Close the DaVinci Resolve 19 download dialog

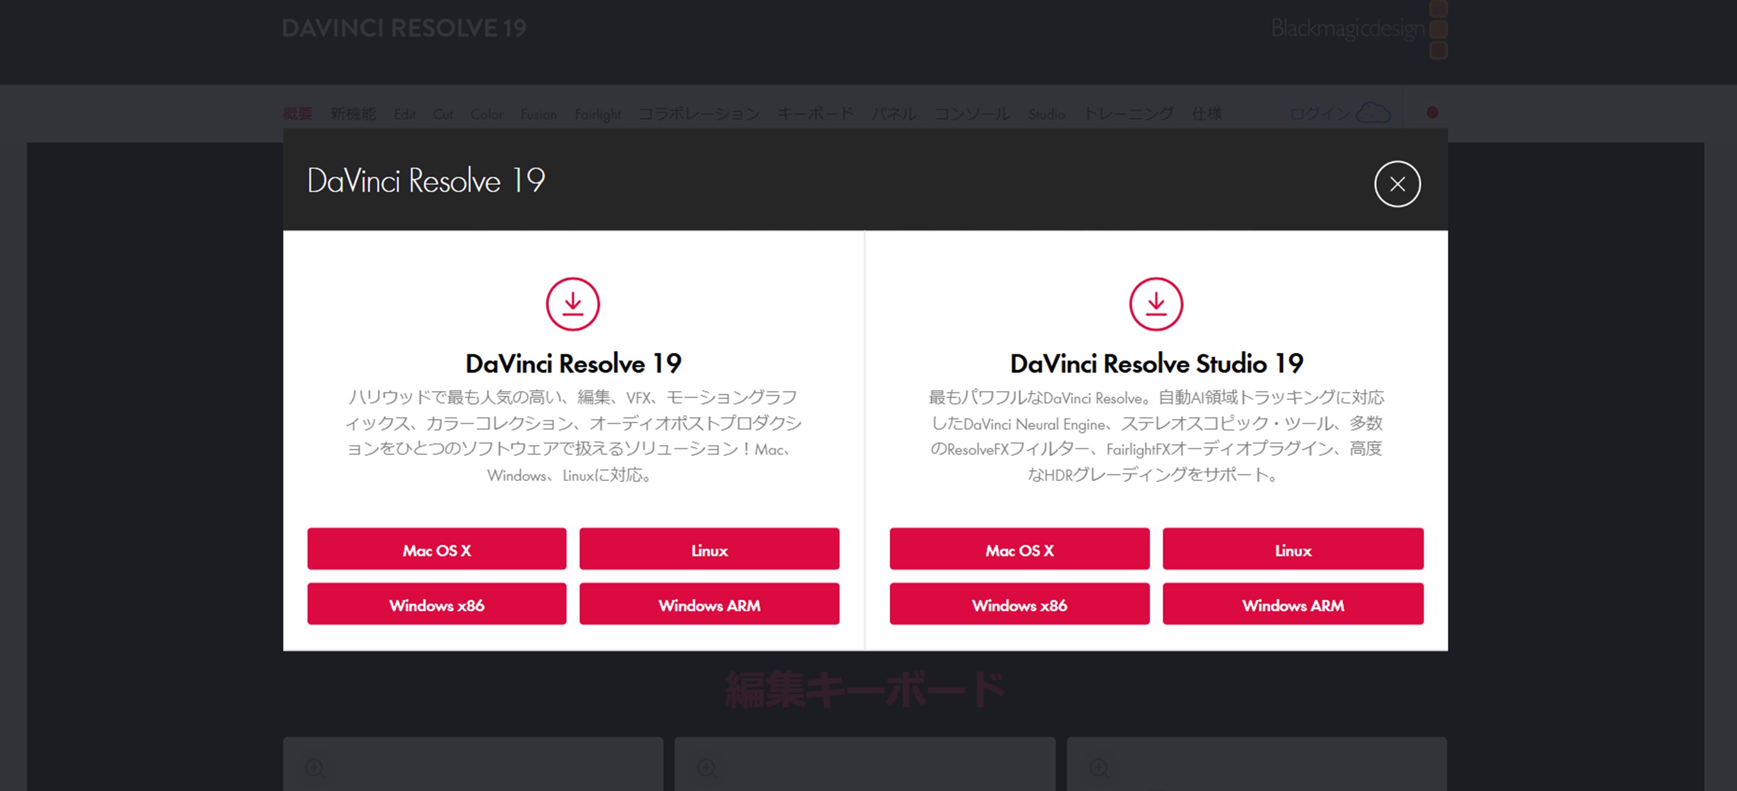(1397, 184)
